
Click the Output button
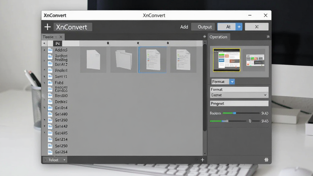coord(203,27)
